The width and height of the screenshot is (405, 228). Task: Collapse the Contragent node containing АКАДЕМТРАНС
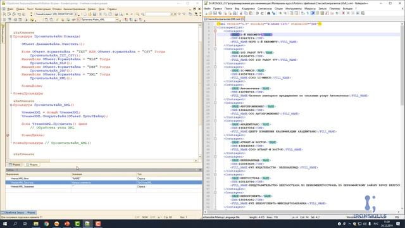pyautogui.click(x=215, y=121)
